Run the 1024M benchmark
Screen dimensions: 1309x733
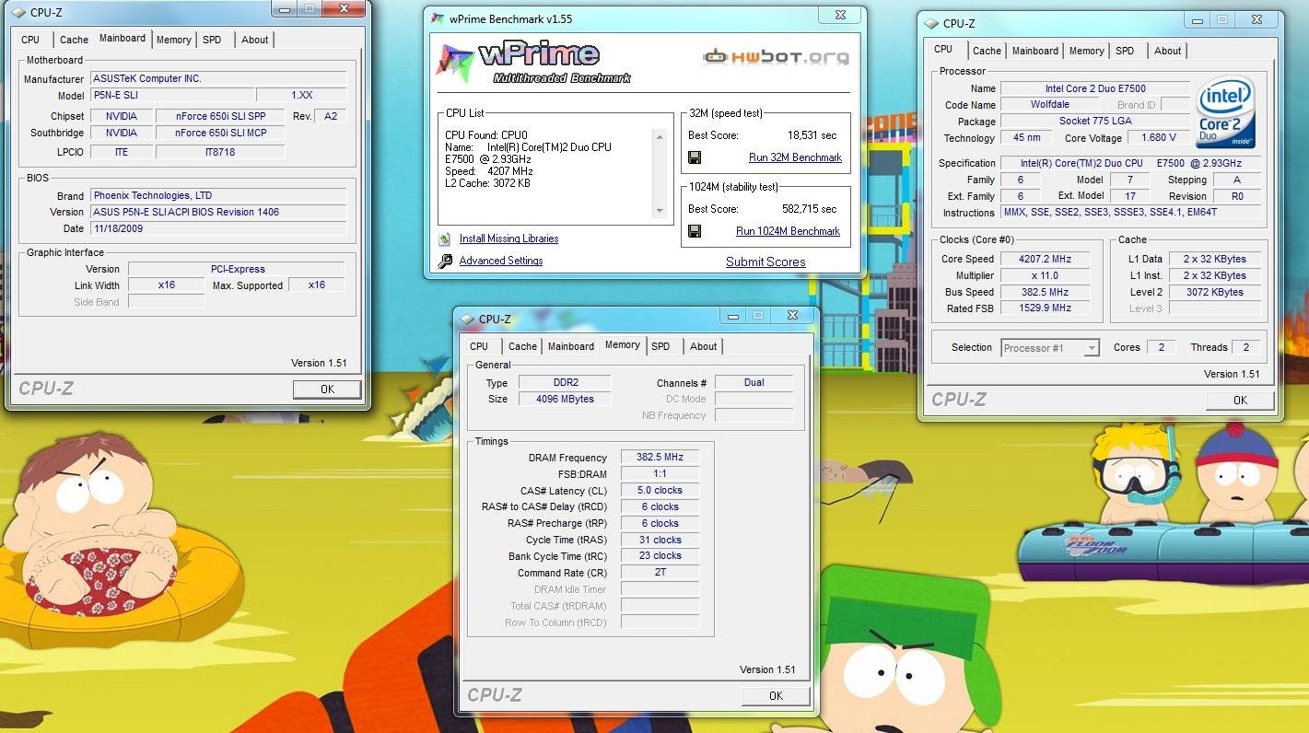coord(788,231)
